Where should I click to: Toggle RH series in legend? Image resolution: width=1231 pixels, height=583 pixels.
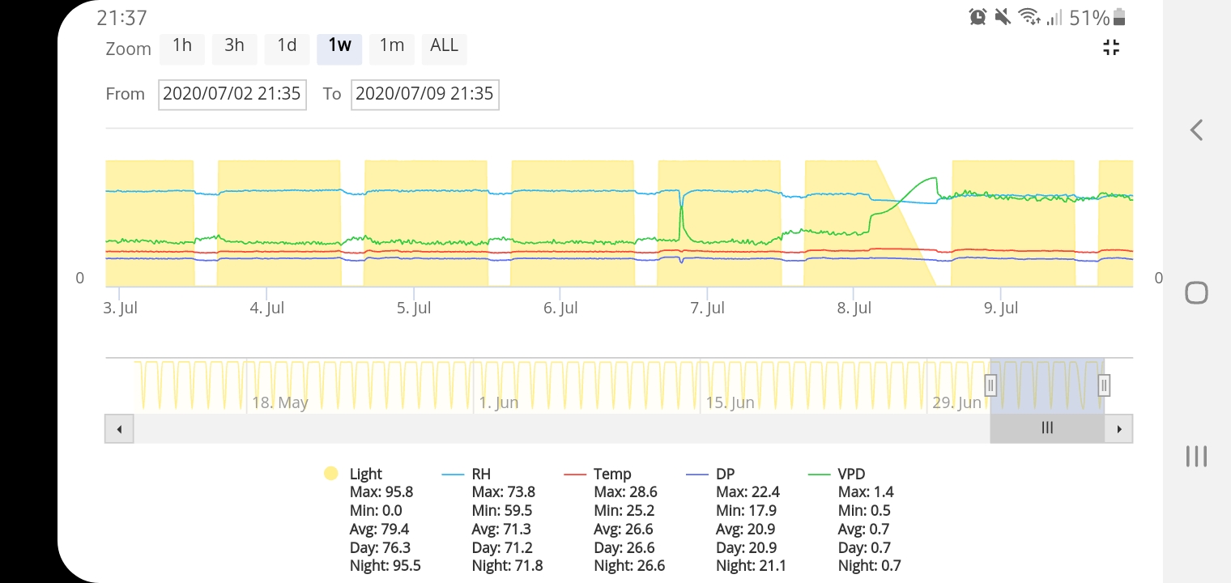point(481,474)
